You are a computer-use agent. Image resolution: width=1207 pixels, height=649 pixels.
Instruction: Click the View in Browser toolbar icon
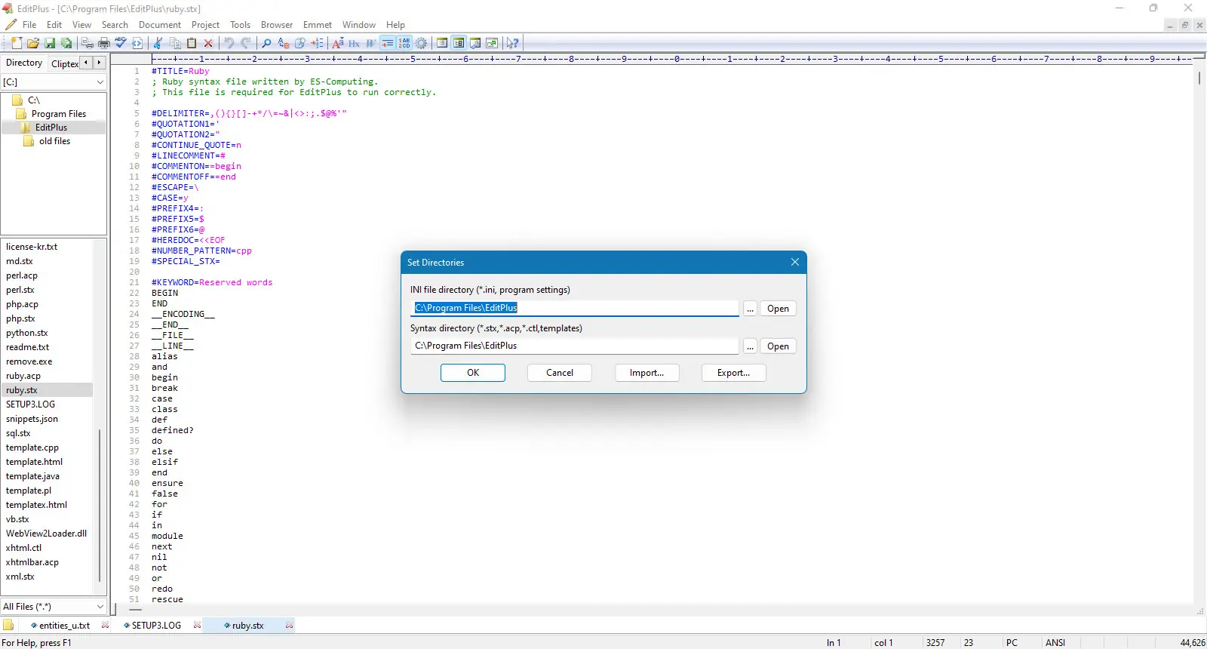pyautogui.click(x=137, y=43)
